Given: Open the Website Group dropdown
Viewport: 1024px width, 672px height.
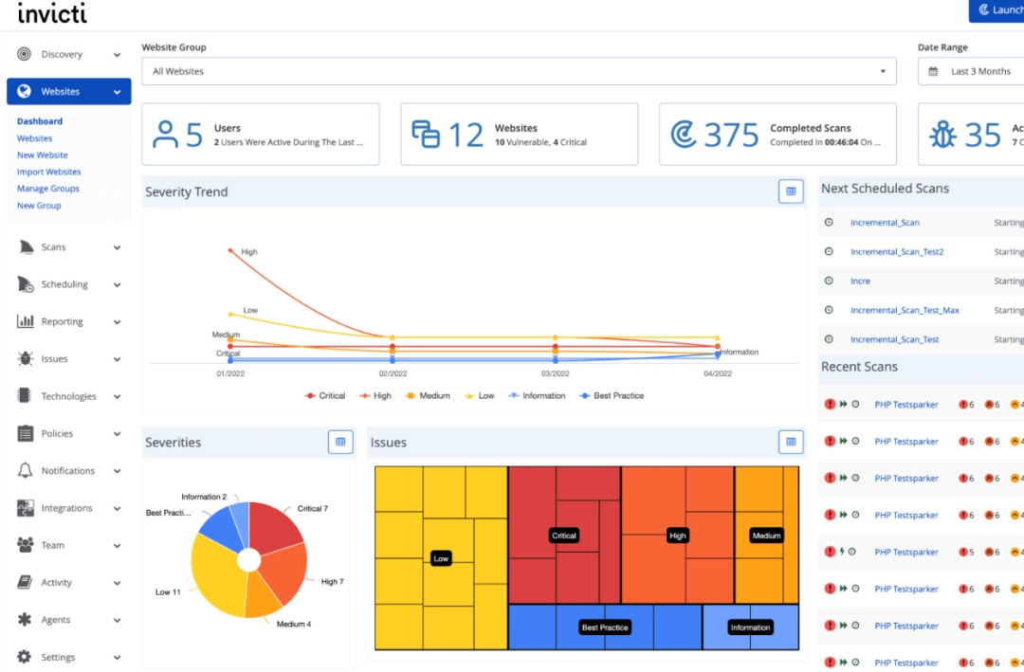Looking at the screenshot, I should (x=519, y=71).
